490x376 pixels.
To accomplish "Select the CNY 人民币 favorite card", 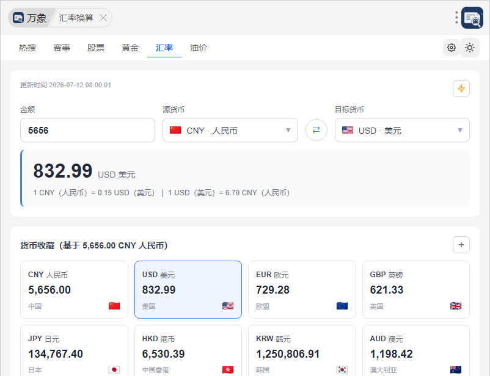I will click(74, 290).
